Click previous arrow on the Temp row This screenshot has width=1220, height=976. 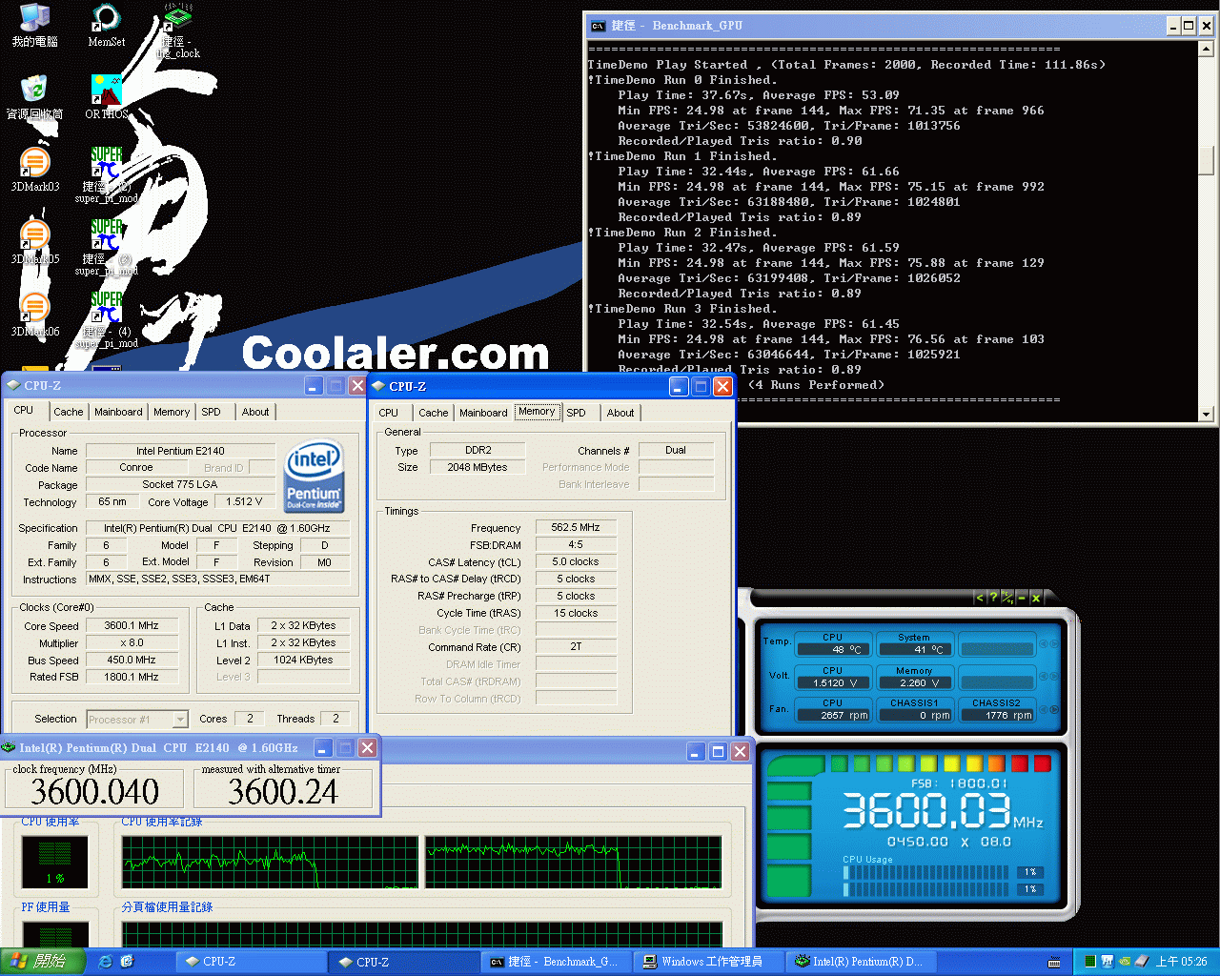pos(1043,643)
